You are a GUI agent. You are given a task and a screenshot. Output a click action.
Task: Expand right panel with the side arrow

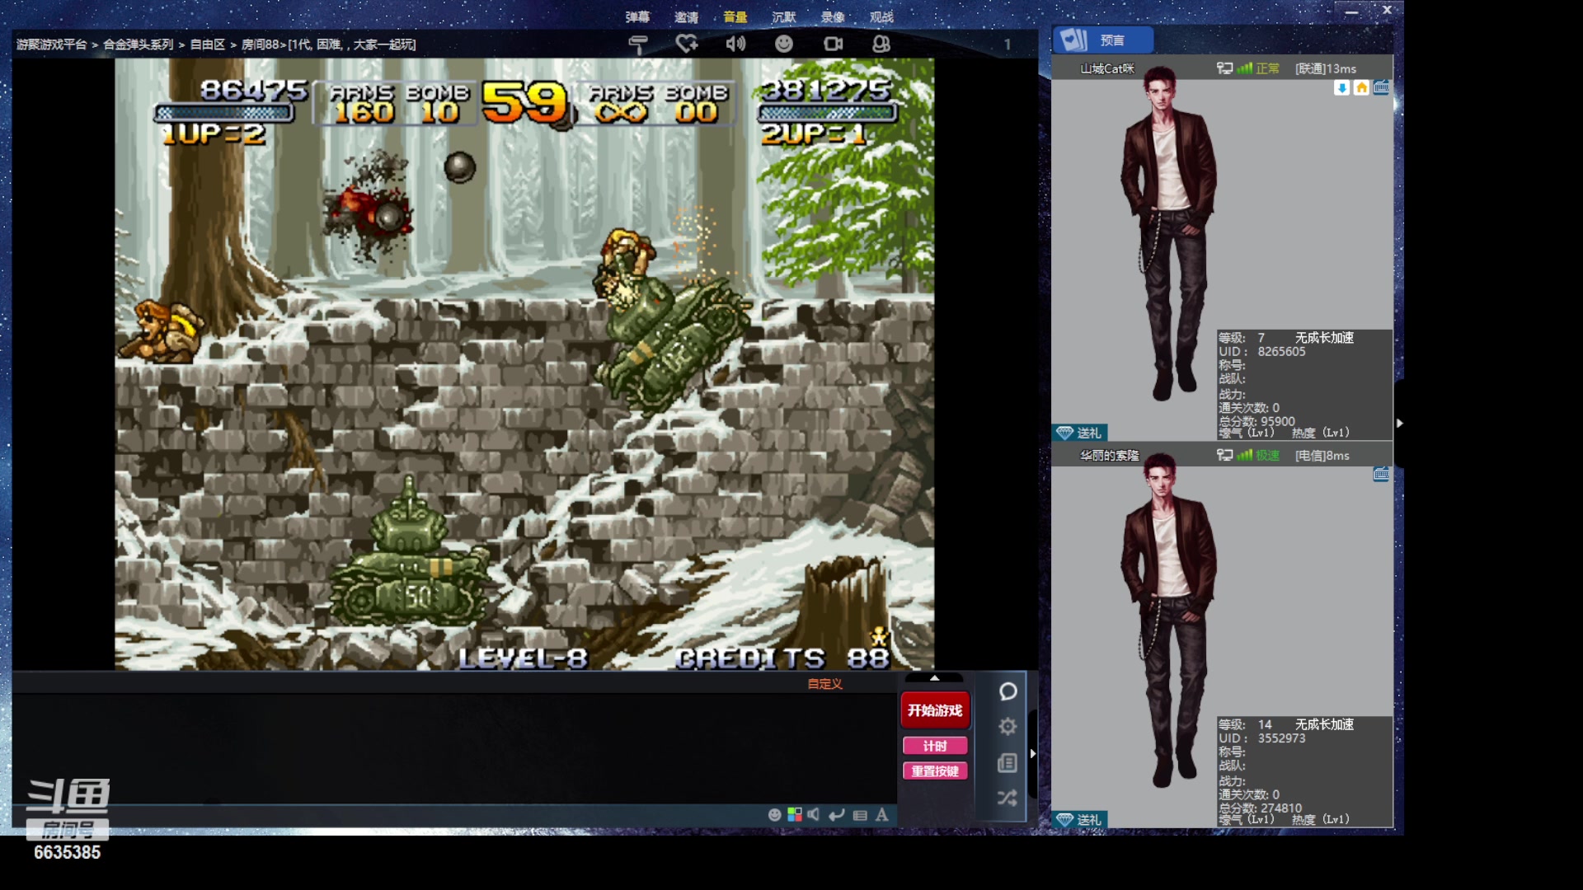click(x=1399, y=423)
